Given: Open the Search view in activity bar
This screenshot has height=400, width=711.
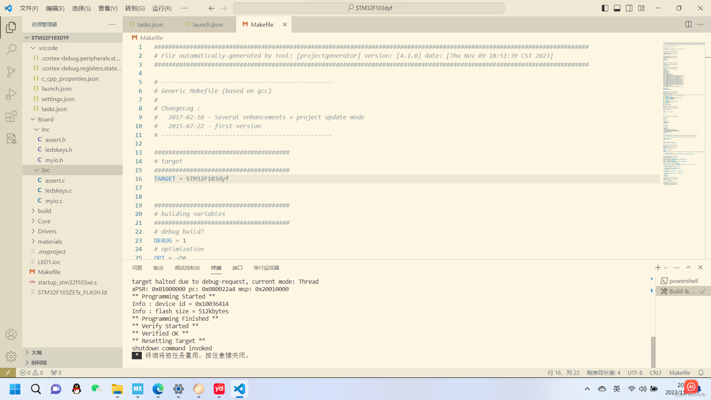Looking at the screenshot, I should [11, 49].
